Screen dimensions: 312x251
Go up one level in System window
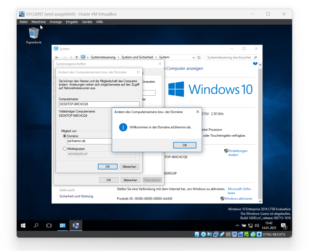[x=77, y=58]
